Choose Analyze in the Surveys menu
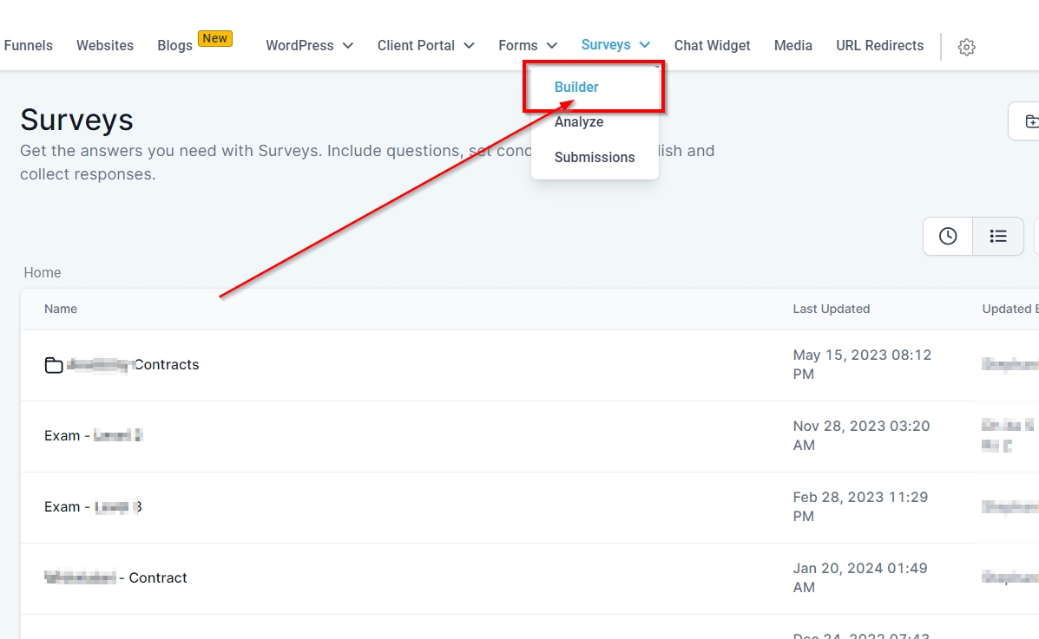The width and height of the screenshot is (1039, 639). coord(579,122)
